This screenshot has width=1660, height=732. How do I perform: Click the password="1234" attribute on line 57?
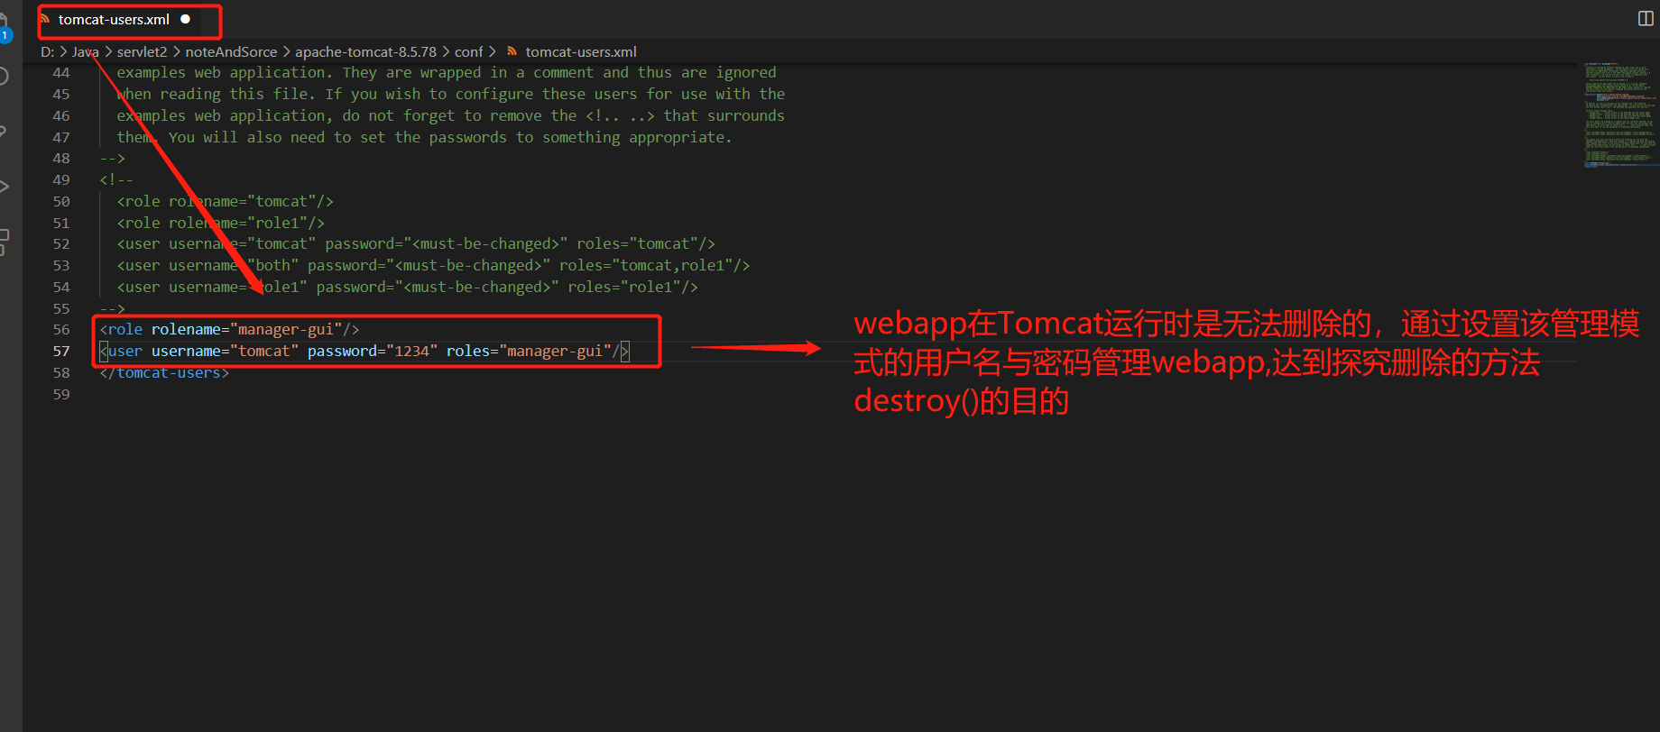tap(373, 352)
